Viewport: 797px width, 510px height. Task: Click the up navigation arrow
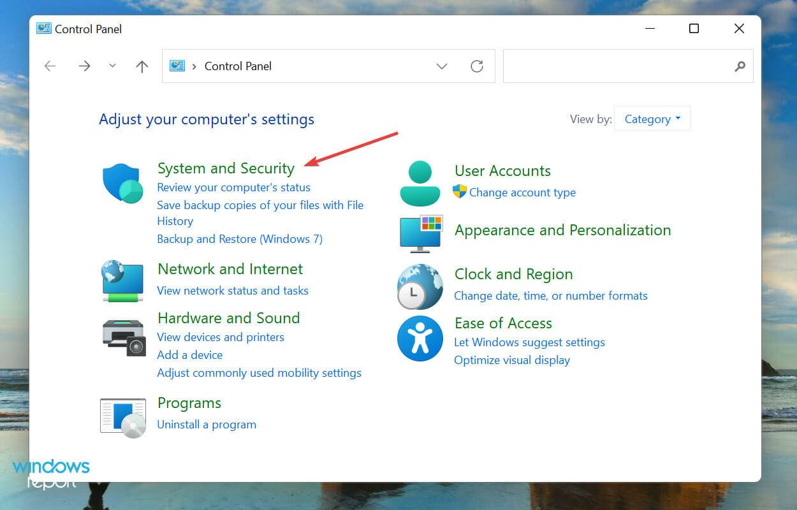coord(142,66)
